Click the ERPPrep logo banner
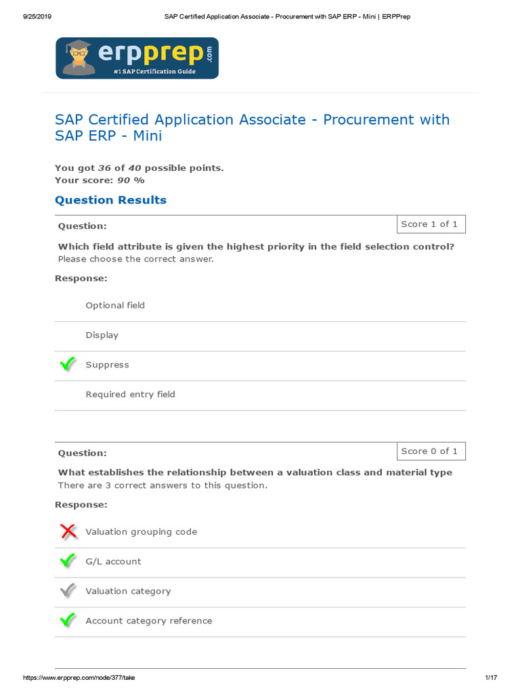Image resolution: width=520 pixels, height=694 pixels. [137, 58]
